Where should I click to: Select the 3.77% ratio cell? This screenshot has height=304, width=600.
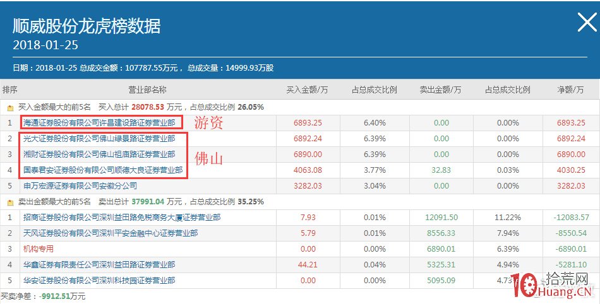[375, 170]
